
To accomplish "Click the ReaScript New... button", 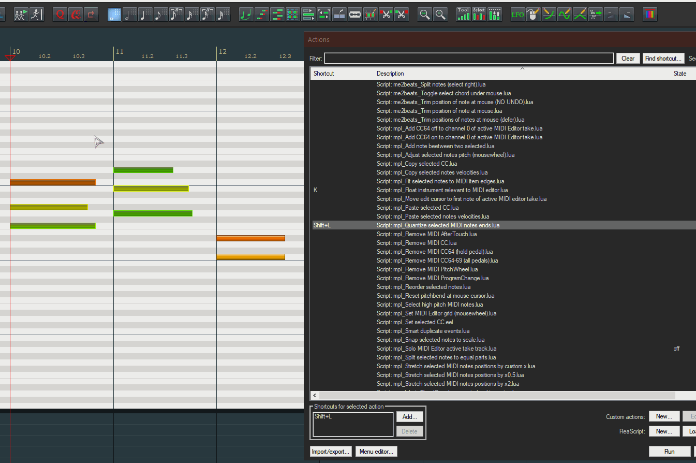I will click(x=664, y=431).
